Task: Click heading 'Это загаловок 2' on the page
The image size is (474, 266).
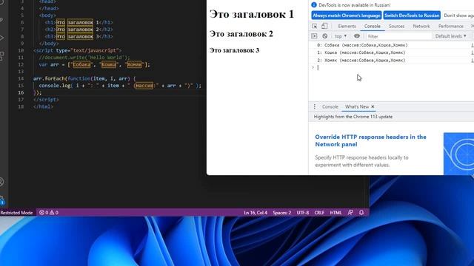Action: pos(241,34)
